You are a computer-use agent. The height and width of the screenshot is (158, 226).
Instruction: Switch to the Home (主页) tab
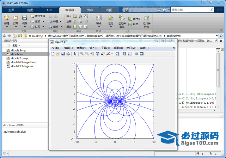click(x=11, y=10)
